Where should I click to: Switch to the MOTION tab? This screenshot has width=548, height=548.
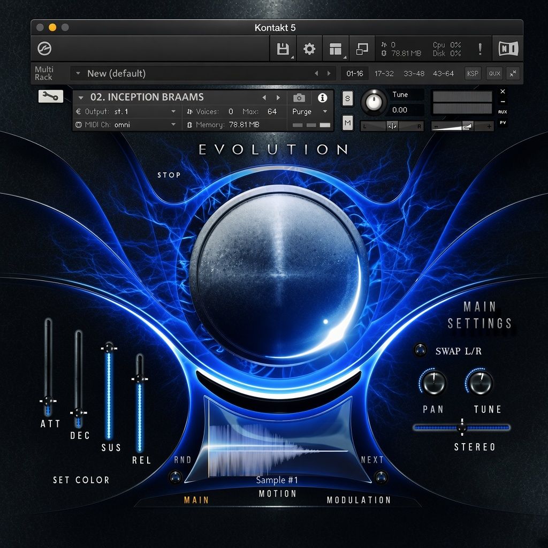click(x=278, y=493)
